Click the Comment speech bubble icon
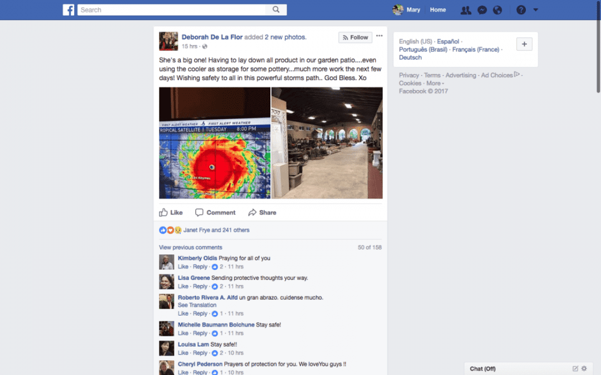 (x=199, y=212)
